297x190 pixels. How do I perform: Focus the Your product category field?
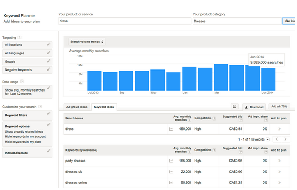(x=237, y=21)
